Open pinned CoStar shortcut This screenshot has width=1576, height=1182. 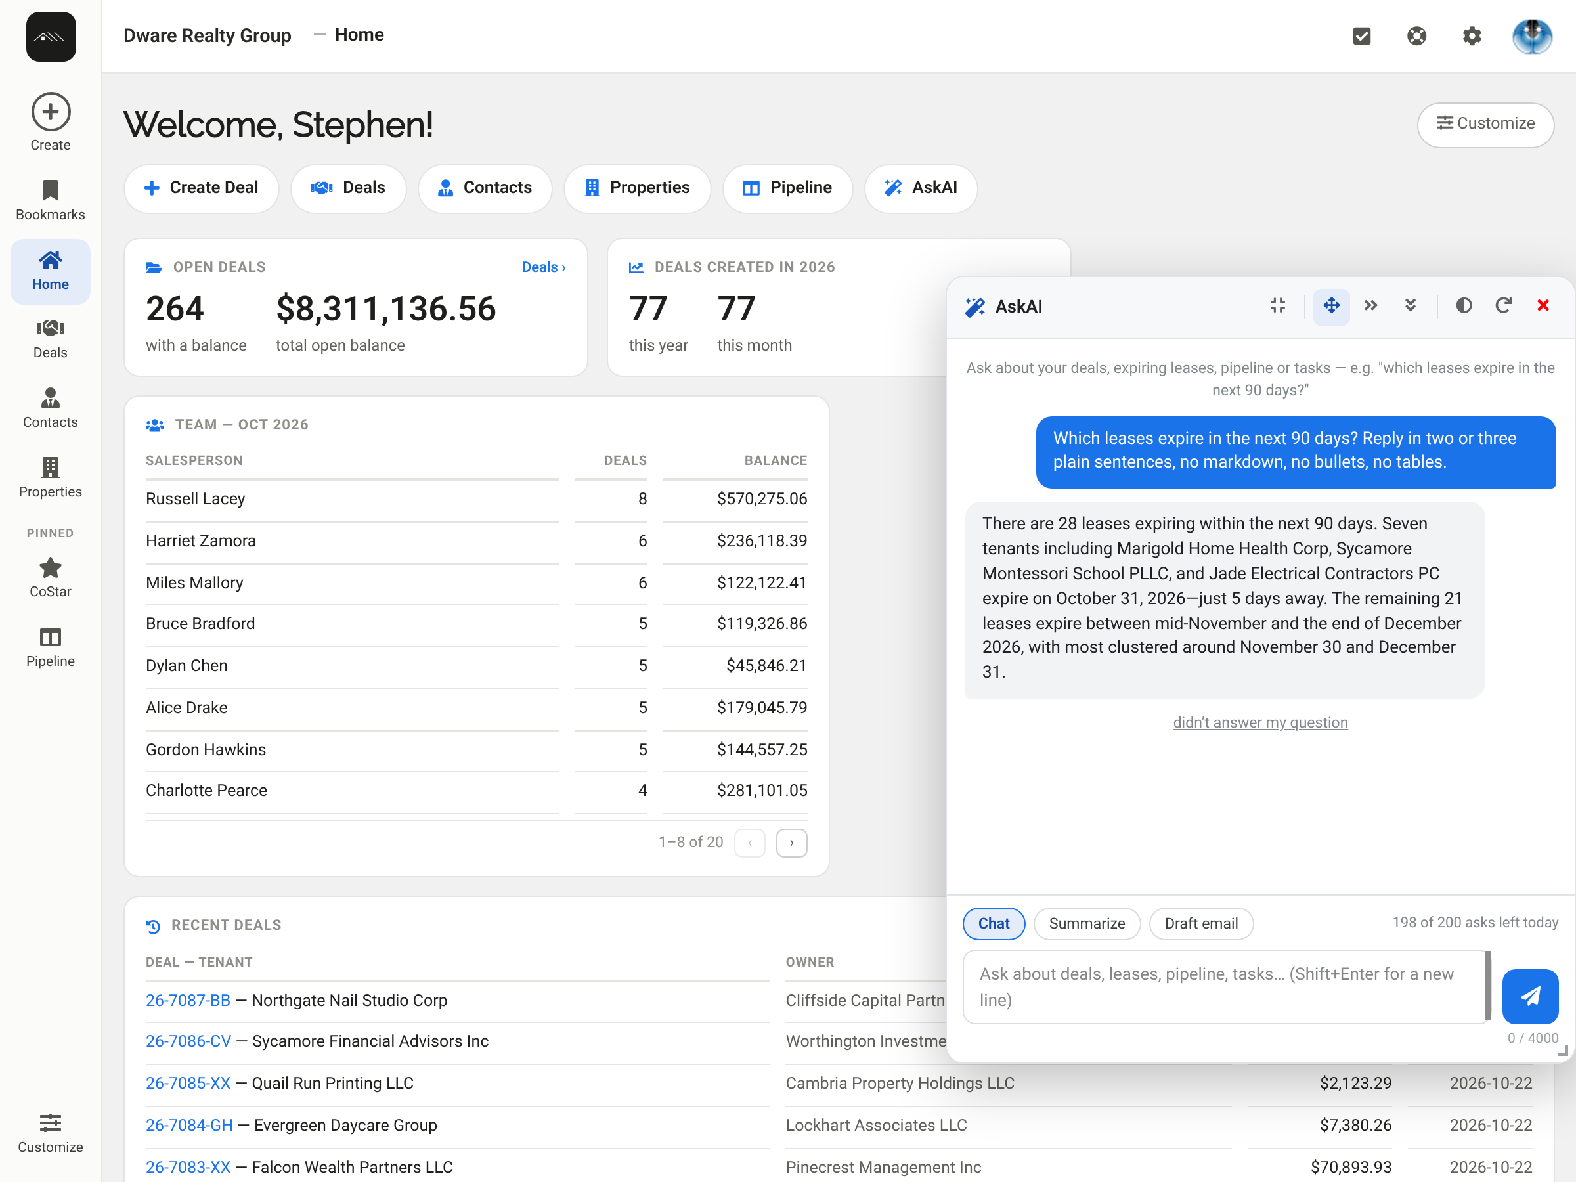pyautogui.click(x=50, y=578)
